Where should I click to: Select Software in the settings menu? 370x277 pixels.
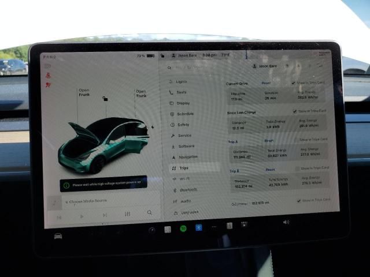(186, 146)
